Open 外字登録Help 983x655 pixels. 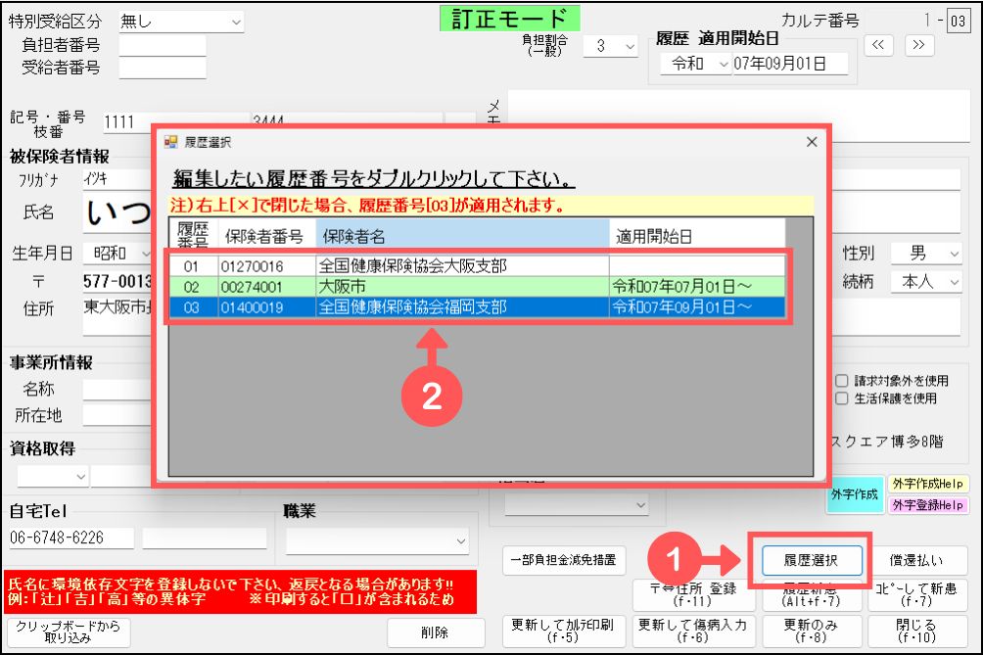tap(926, 504)
